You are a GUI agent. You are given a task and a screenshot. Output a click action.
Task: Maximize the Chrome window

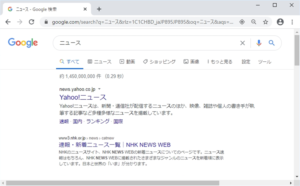[x=274, y=5]
